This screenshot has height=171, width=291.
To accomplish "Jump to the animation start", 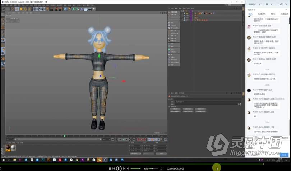I will pos(113,140).
